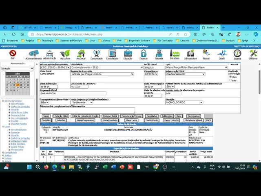Open the Tipo dropdown
Screen dimensions: 261x196
[x=197, y=67]
